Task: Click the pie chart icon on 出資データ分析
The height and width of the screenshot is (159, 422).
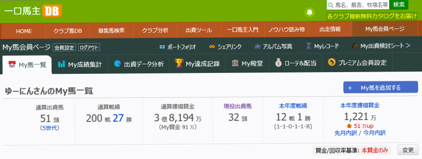Action: pyautogui.click(x=117, y=64)
